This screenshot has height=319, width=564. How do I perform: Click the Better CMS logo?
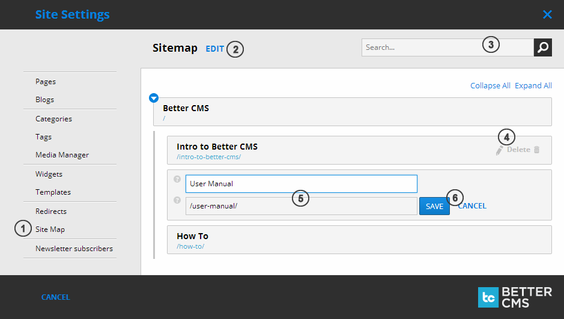click(515, 297)
